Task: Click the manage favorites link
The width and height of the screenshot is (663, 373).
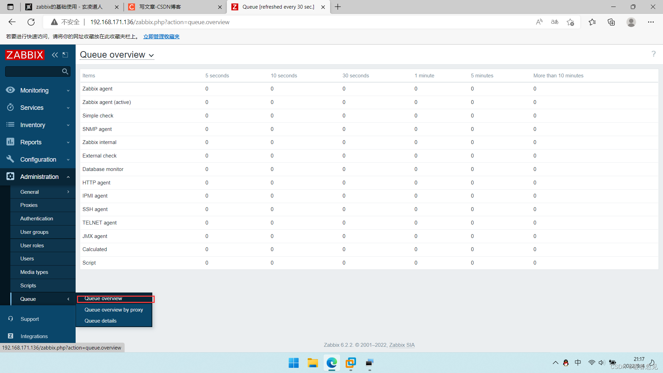Action: pos(161,37)
